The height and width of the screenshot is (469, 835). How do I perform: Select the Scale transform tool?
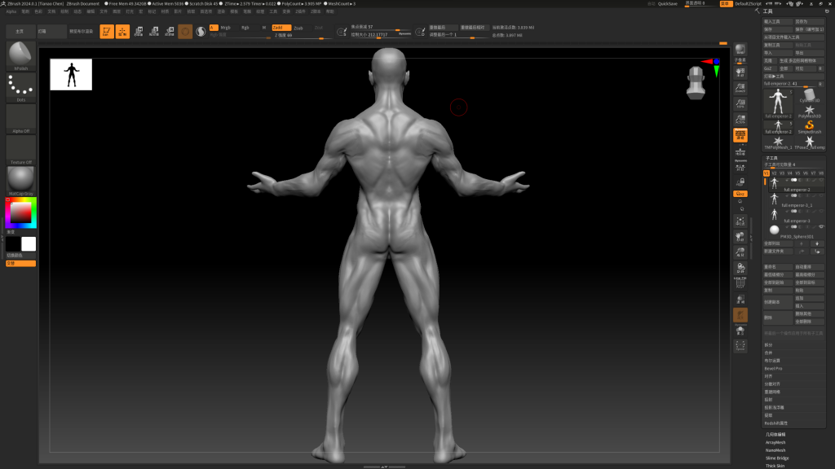pyautogui.click(x=154, y=32)
